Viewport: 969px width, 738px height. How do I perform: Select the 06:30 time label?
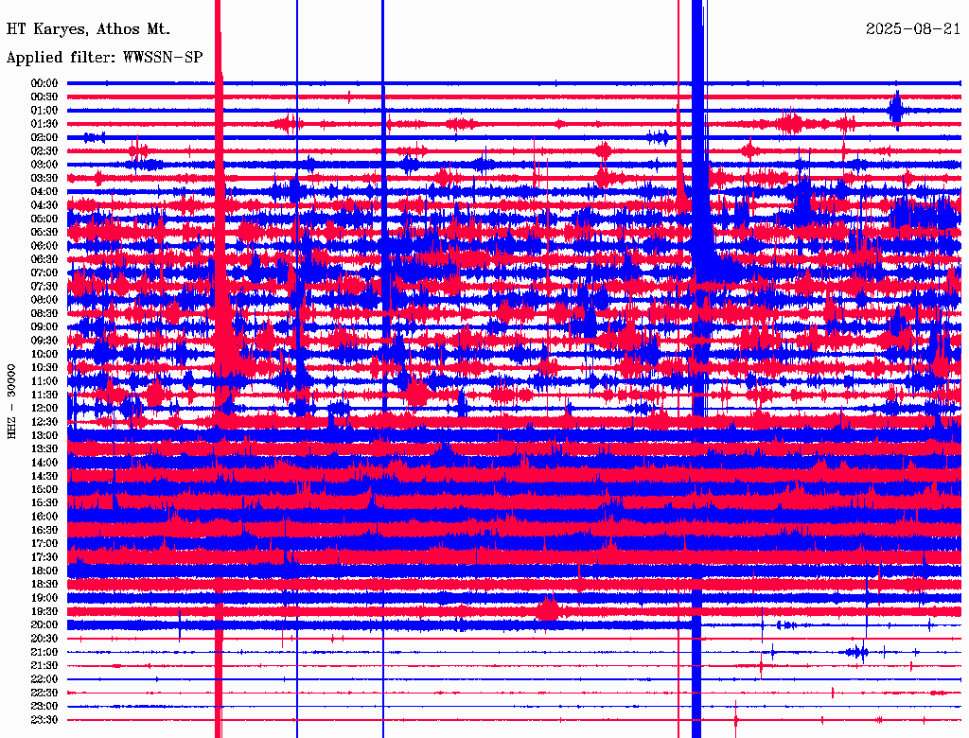coord(44,259)
